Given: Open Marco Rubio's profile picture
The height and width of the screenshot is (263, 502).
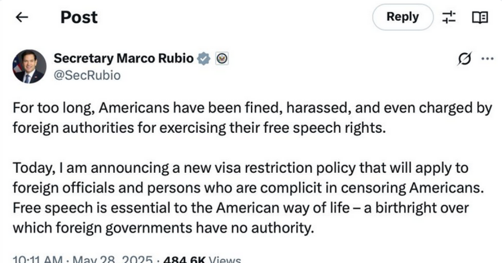Looking at the screenshot, I should [x=29, y=66].
